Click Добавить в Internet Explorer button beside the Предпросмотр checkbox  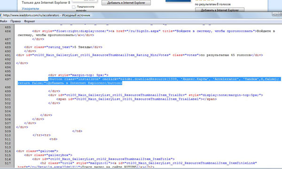(x=126, y=3)
